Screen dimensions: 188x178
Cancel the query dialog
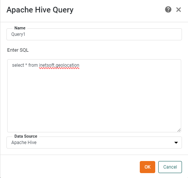pyautogui.click(x=170, y=167)
